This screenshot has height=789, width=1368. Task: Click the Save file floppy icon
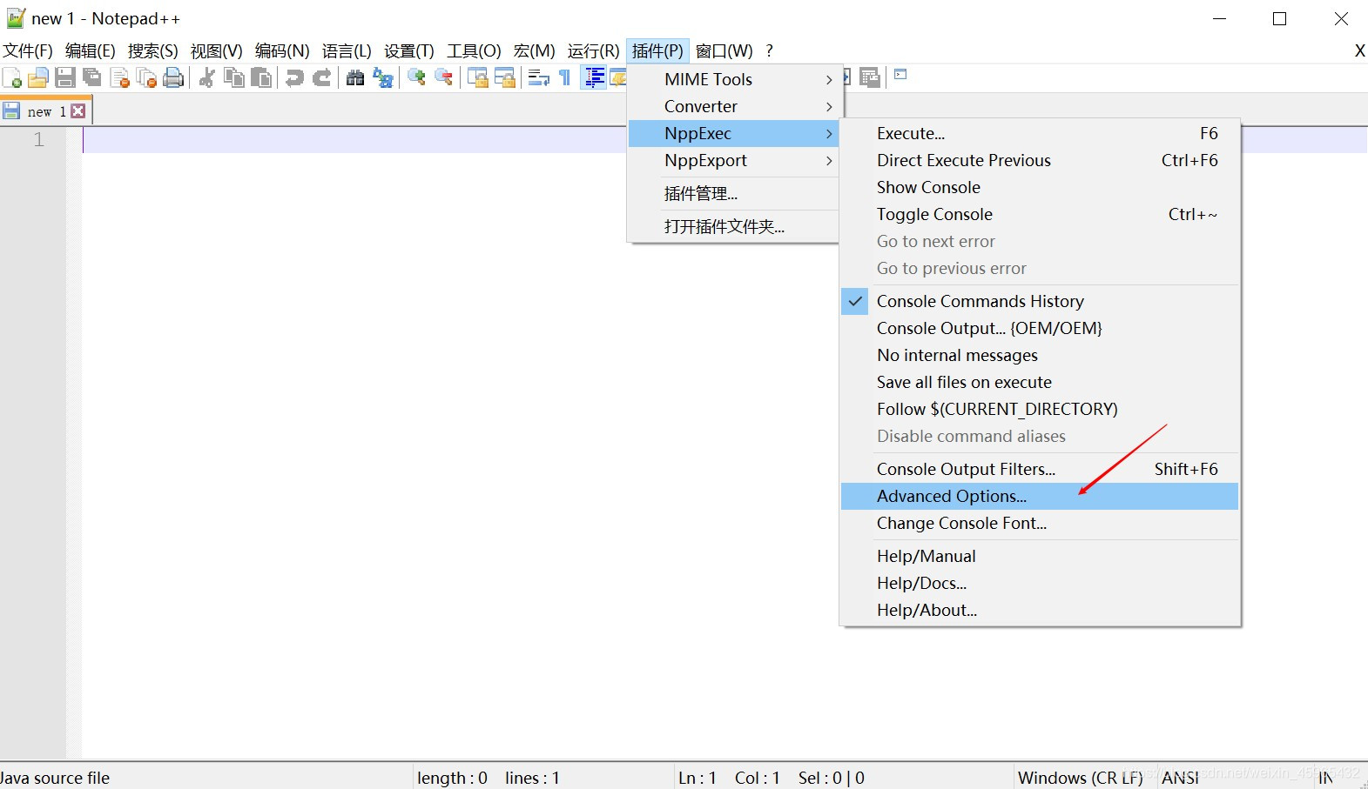point(64,77)
